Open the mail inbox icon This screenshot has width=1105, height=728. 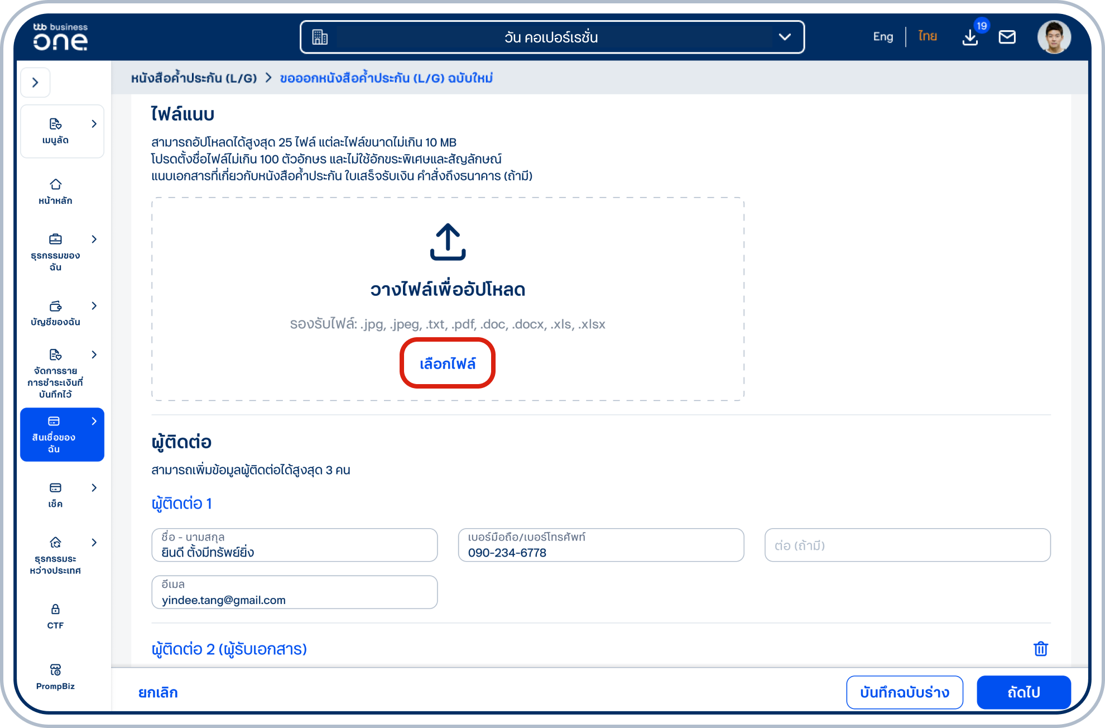(x=1007, y=37)
